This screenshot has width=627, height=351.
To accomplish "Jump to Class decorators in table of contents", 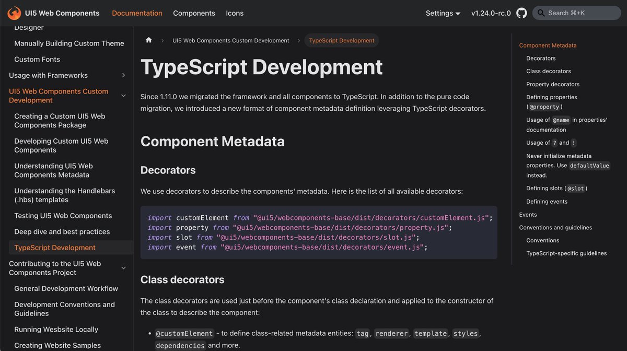I will coord(549,71).
